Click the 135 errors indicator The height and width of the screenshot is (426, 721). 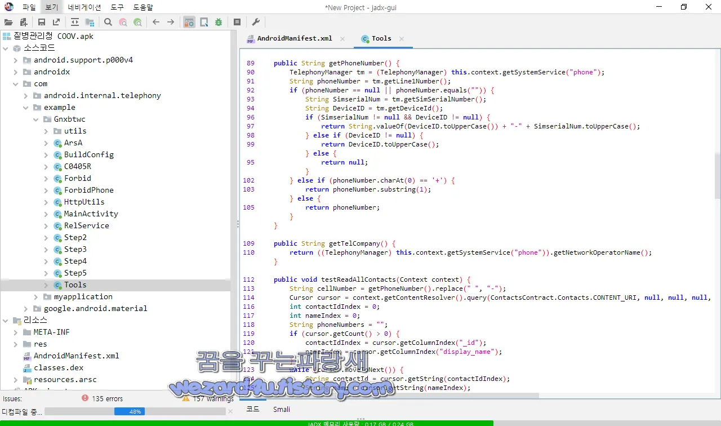[x=102, y=398]
